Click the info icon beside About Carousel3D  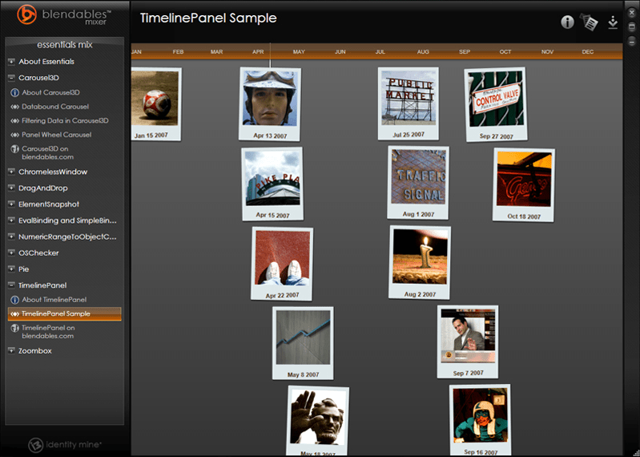14,92
